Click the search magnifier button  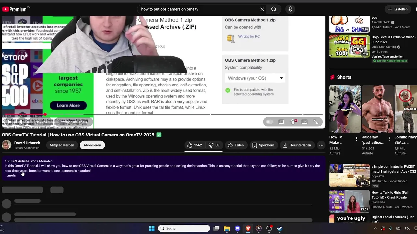[x=274, y=9]
